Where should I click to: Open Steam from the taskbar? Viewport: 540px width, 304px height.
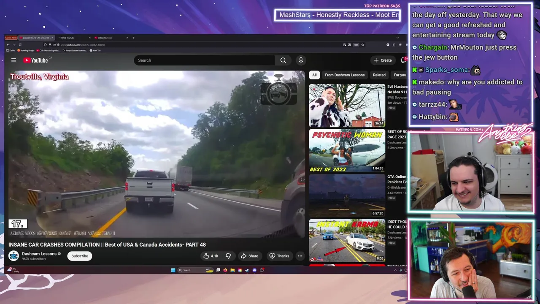[x=247, y=270]
